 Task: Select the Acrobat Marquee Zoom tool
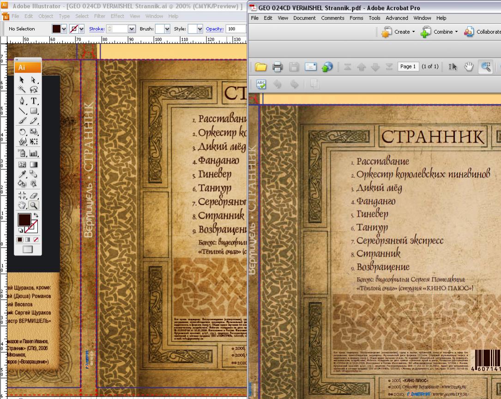click(486, 67)
